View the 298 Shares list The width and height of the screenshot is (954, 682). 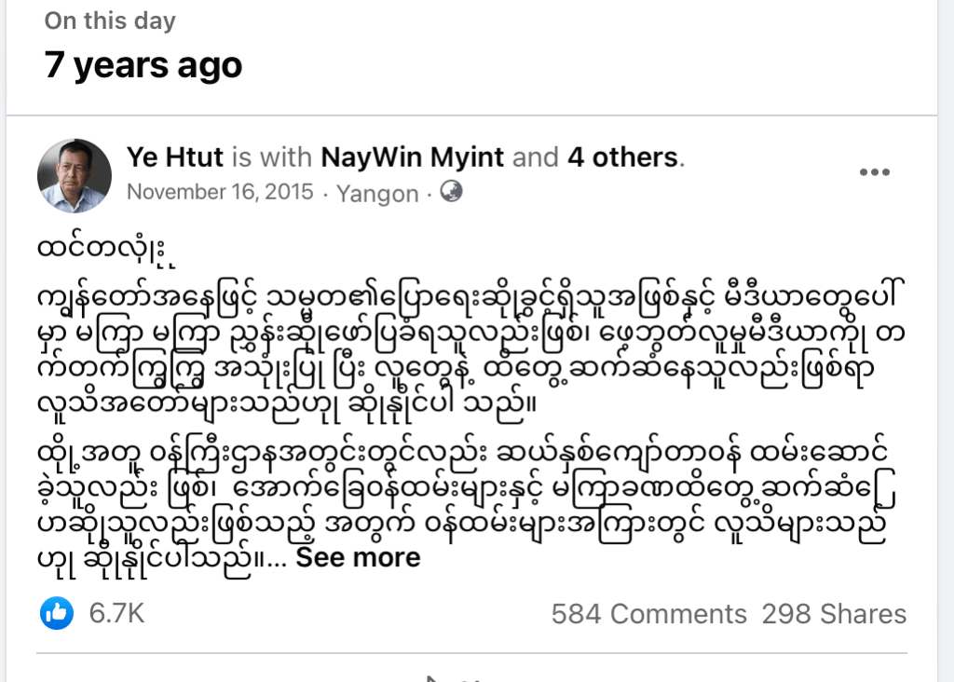tap(834, 614)
